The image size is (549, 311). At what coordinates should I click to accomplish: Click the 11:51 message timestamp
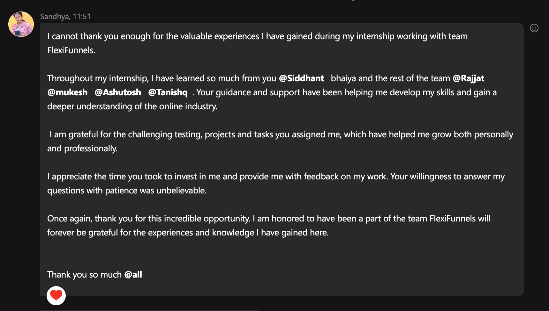coord(82,17)
